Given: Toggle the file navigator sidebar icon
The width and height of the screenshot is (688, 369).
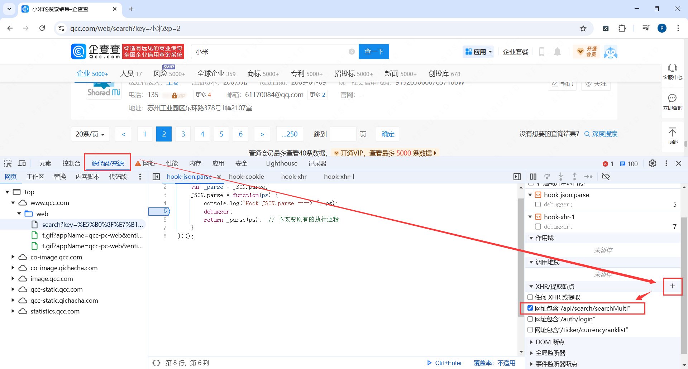Looking at the screenshot, I should coord(156,177).
